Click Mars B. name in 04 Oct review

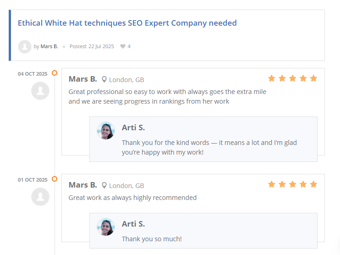point(82,79)
